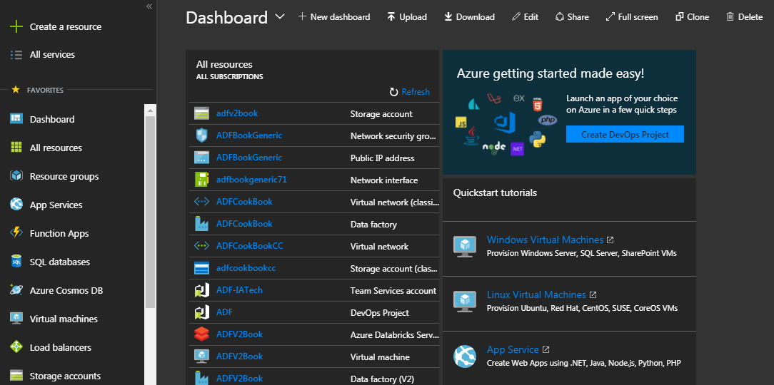
Task: Open ADF-IATech Team Services account
Action: coord(239,290)
